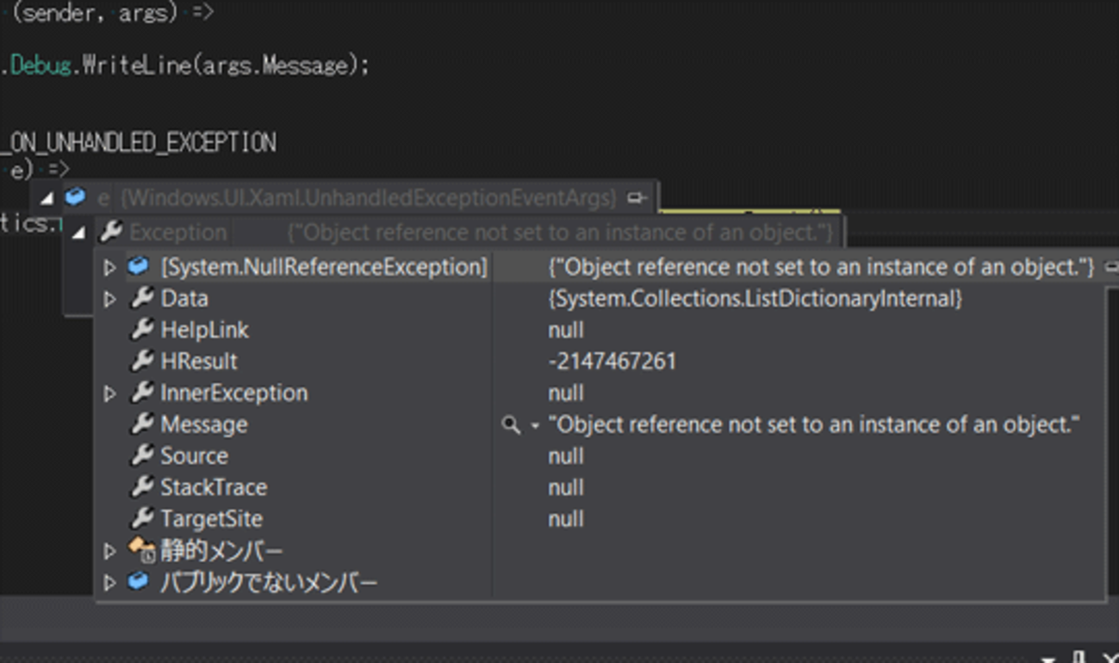Select the Message value string
The height and width of the screenshot is (663, 1119).
814,424
